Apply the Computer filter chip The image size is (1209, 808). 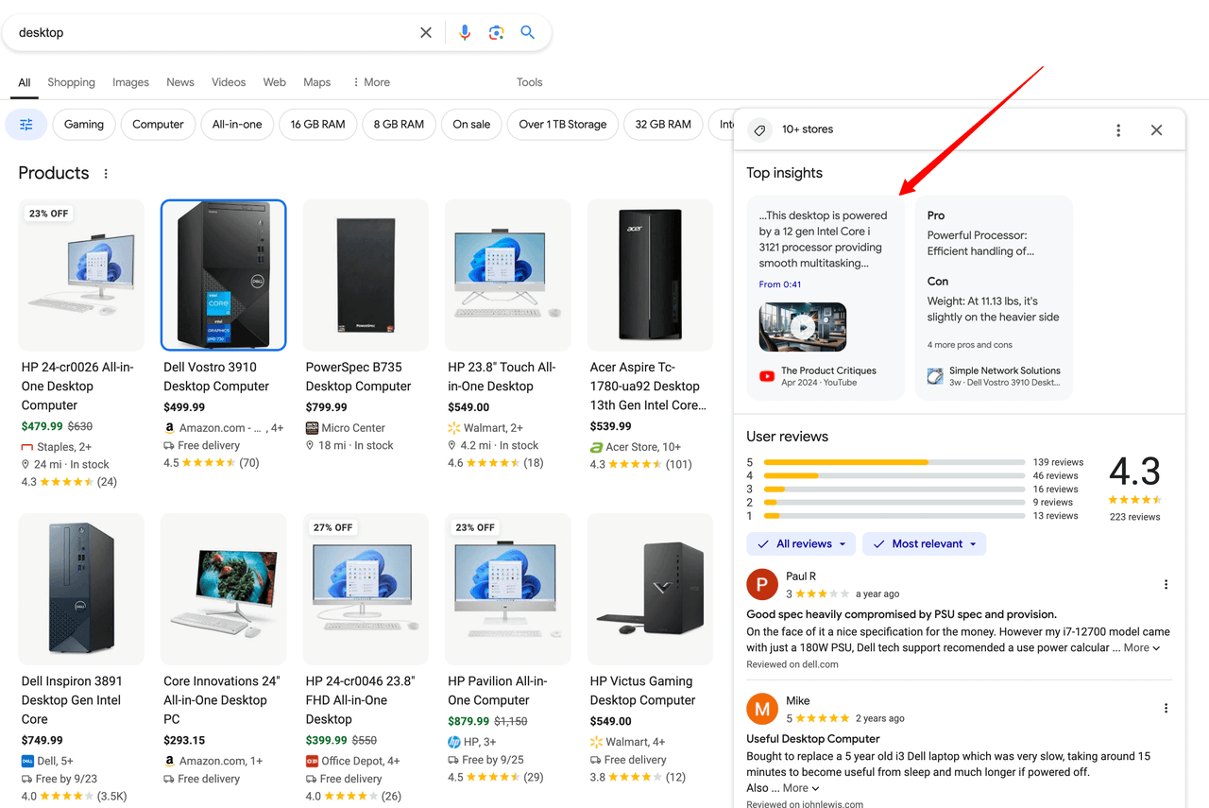pyautogui.click(x=158, y=125)
